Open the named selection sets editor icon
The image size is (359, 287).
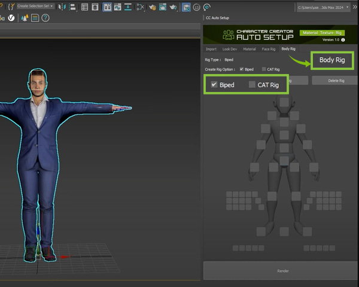pyautogui.click(x=11, y=7)
